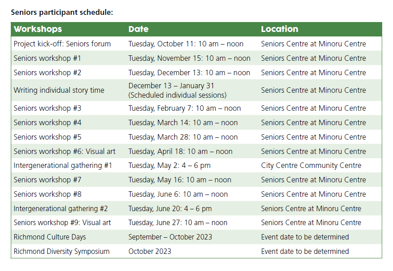
Task: Click 'City Centre Community Centre' location
Action: tap(311, 166)
